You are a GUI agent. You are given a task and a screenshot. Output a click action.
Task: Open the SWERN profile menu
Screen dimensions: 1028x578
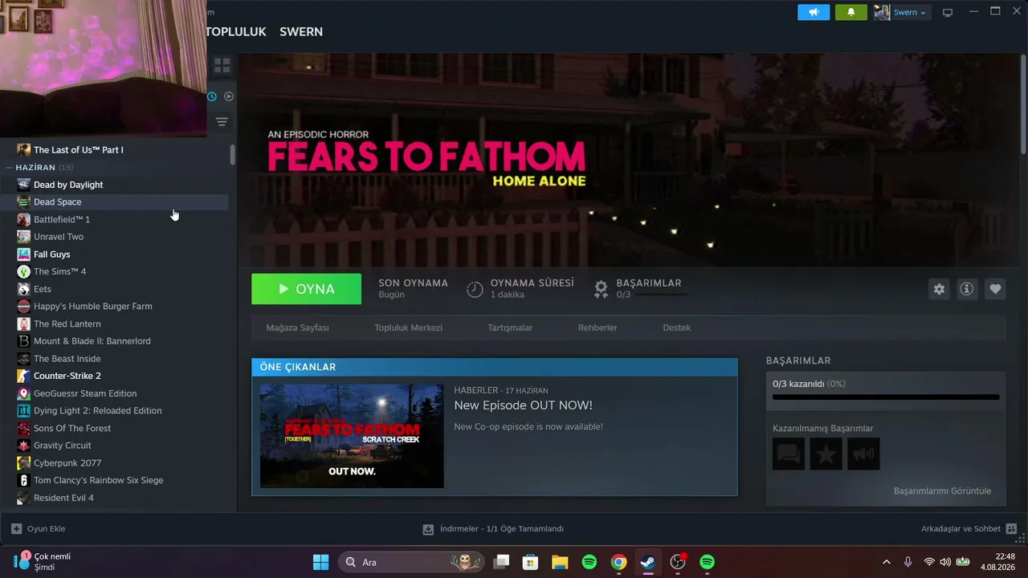tap(301, 32)
